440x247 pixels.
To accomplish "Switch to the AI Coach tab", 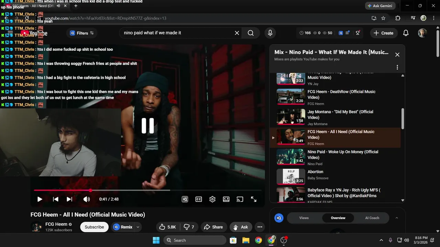I will [x=372, y=218].
